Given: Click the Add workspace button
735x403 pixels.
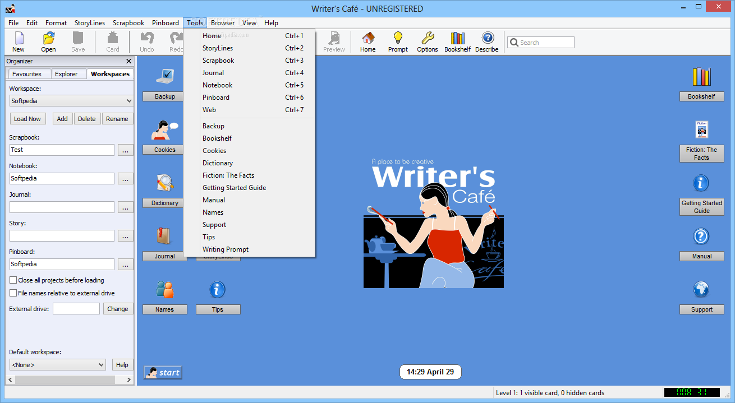Looking at the screenshot, I should coord(62,119).
